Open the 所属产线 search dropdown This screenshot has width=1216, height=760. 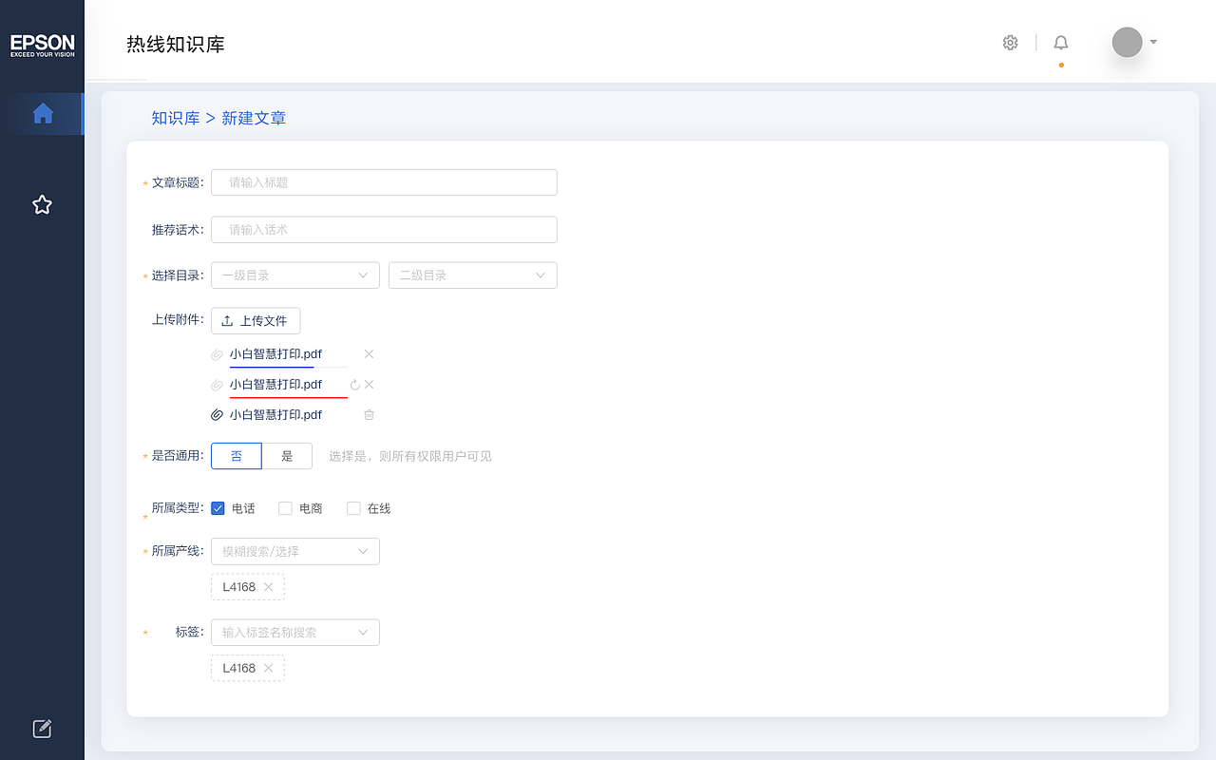click(x=294, y=551)
